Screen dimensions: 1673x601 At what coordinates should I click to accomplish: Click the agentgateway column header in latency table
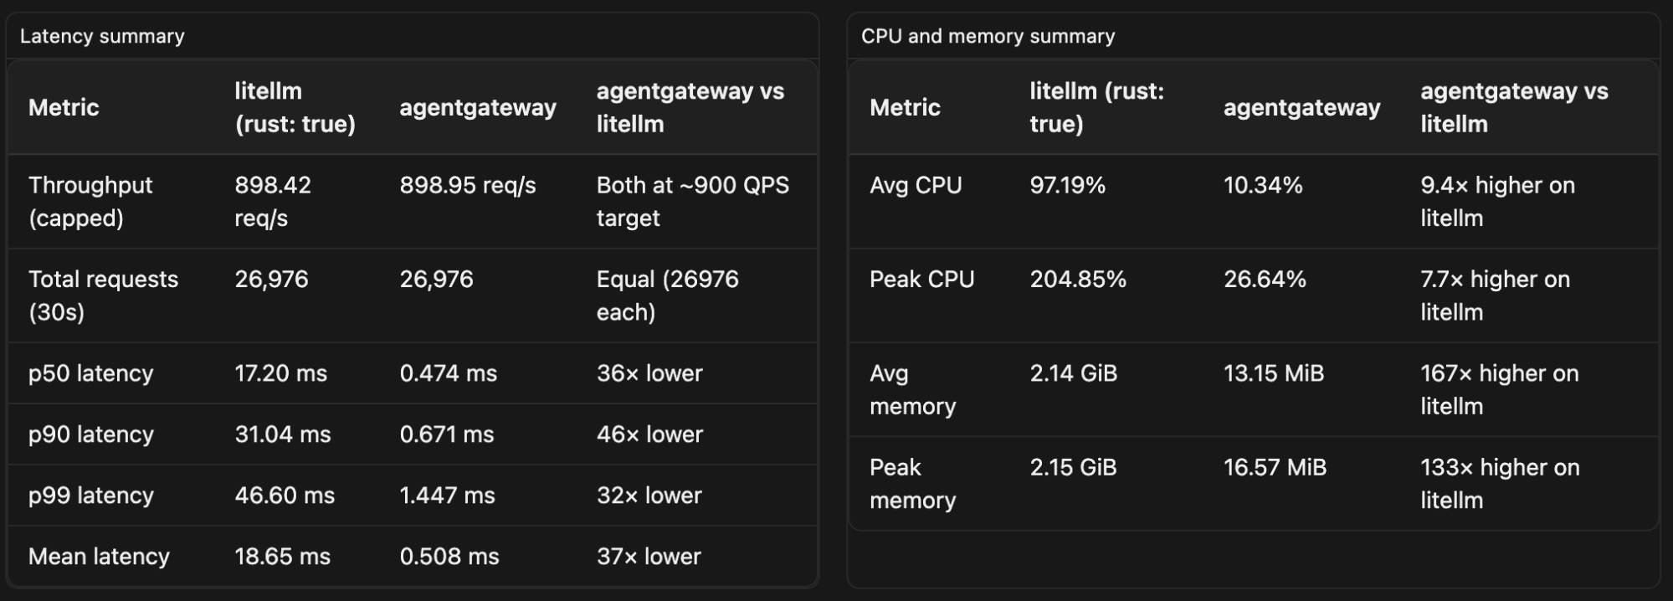tap(478, 107)
